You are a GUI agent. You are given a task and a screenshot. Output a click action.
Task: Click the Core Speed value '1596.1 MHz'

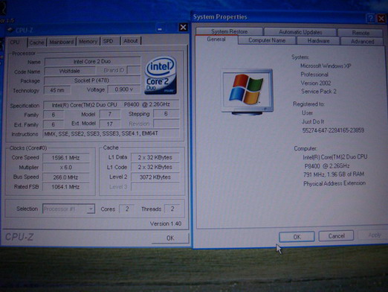point(66,158)
